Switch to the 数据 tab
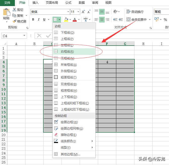Viewport: 169px width, 165px height. tap(81, 3)
